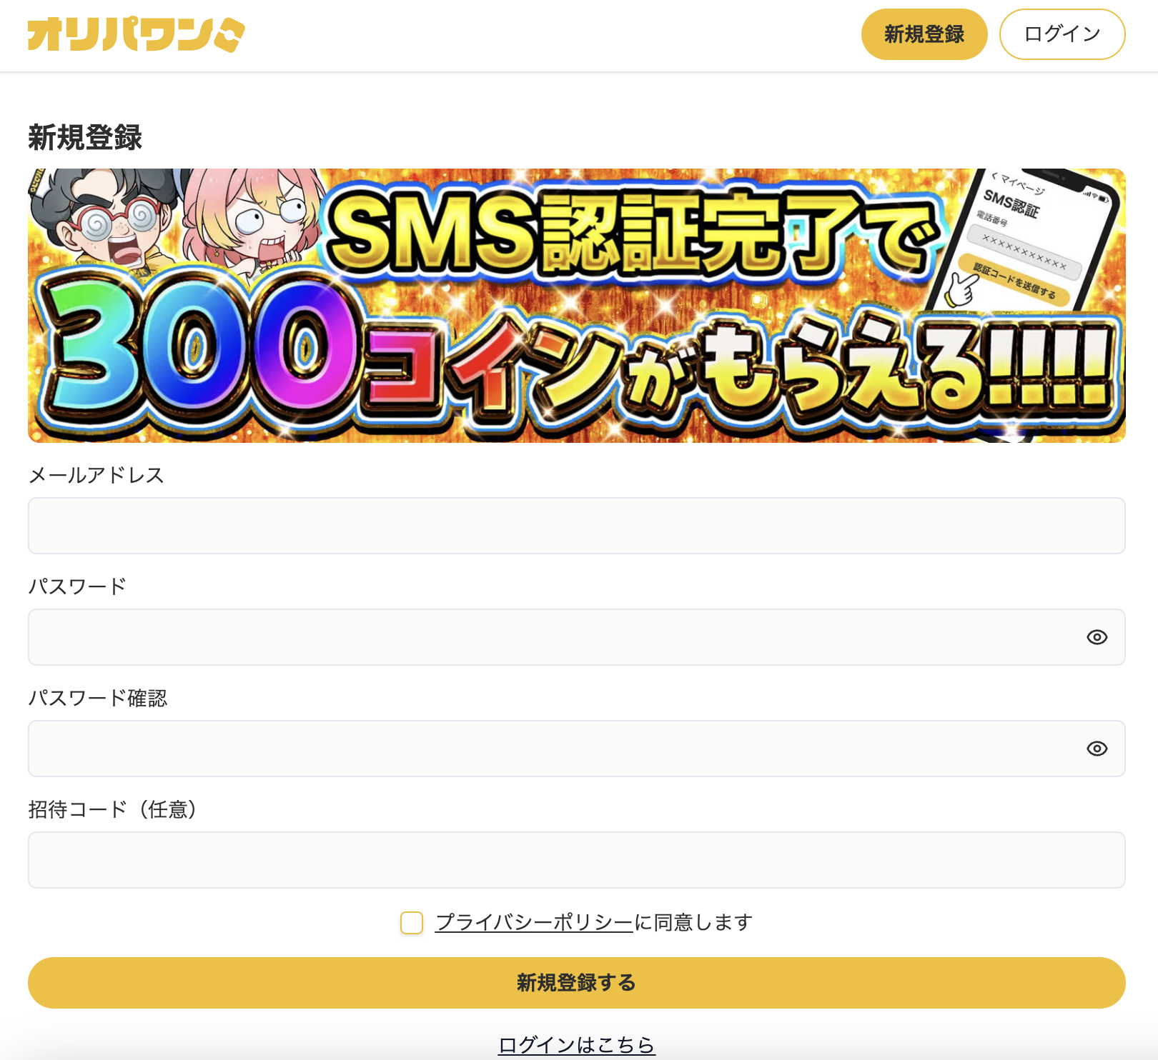Screen dimensions: 1158x1060
Task: Submit with the 新規登録する button
Action: (577, 983)
